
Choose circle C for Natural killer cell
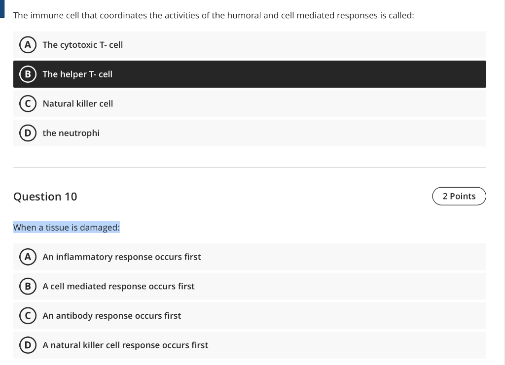[x=28, y=103]
